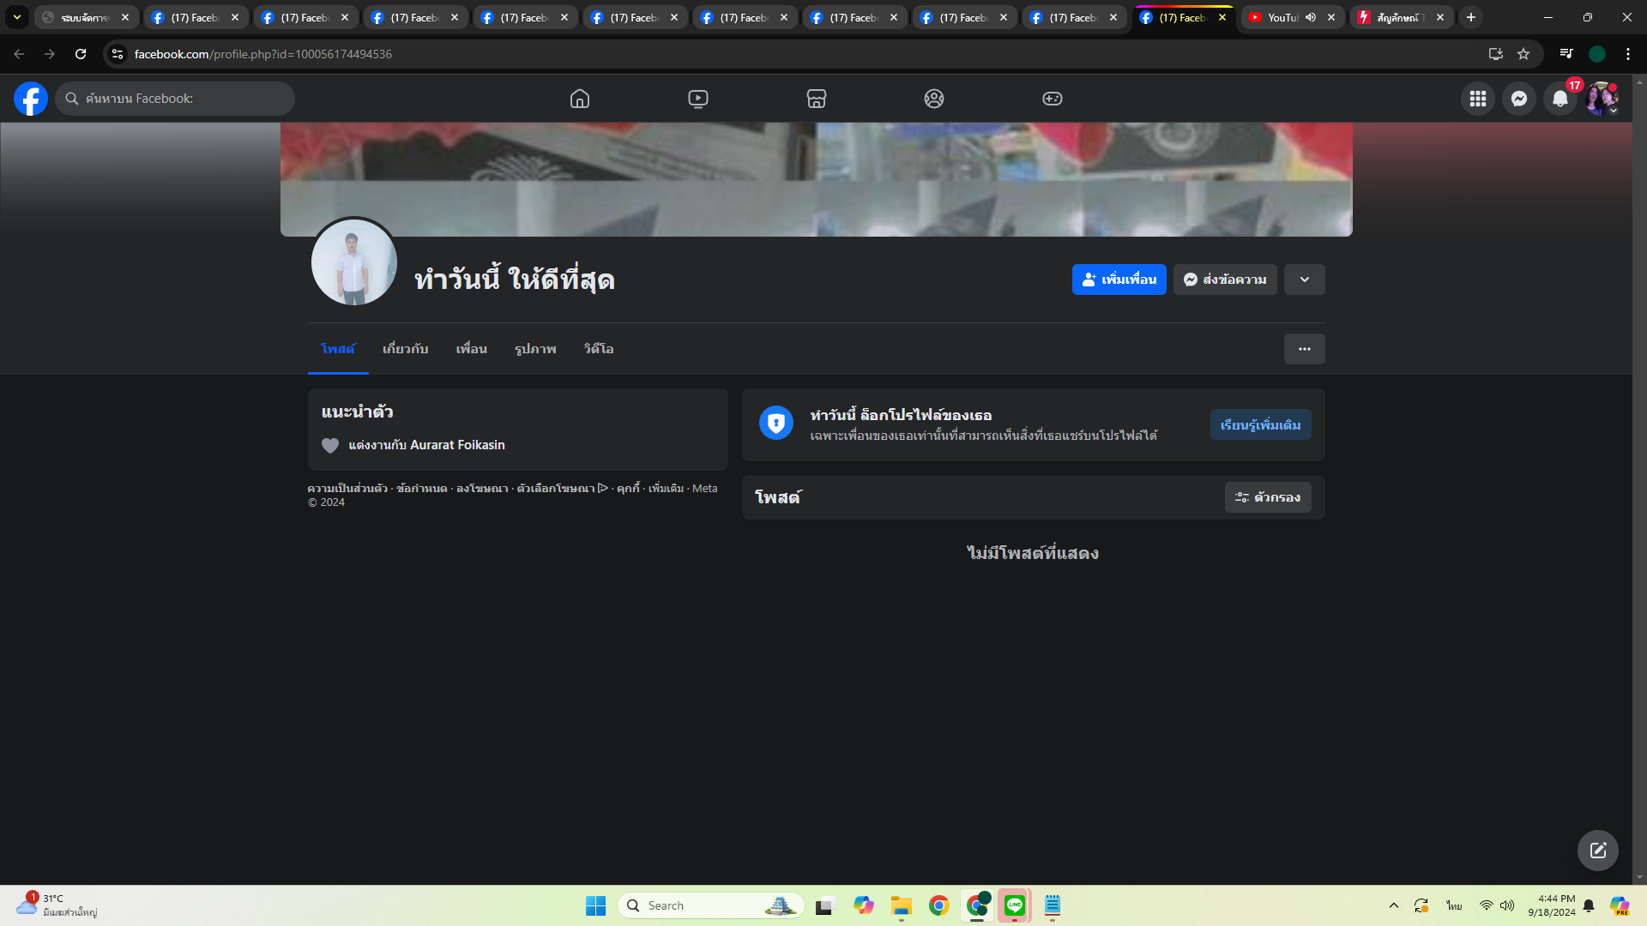
Task: Mute the YouTube tab audio
Action: click(1311, 17)
